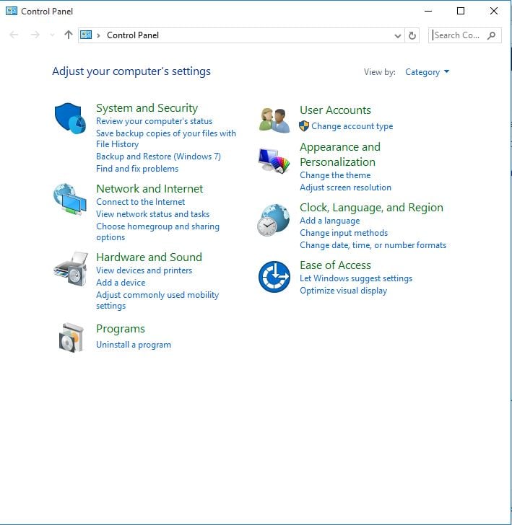Click Change account type link
Image resolution: width=512 pixels, height=525 pixels.
tap(352, 126)
